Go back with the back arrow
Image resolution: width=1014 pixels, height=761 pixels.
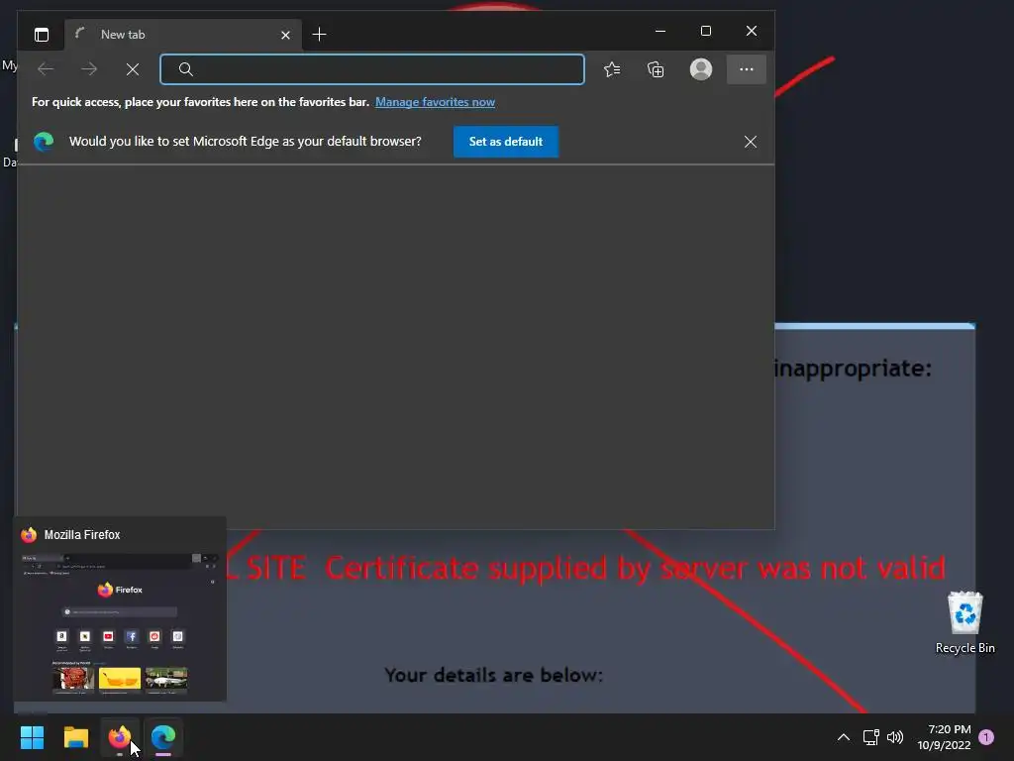tap(46, 69)
